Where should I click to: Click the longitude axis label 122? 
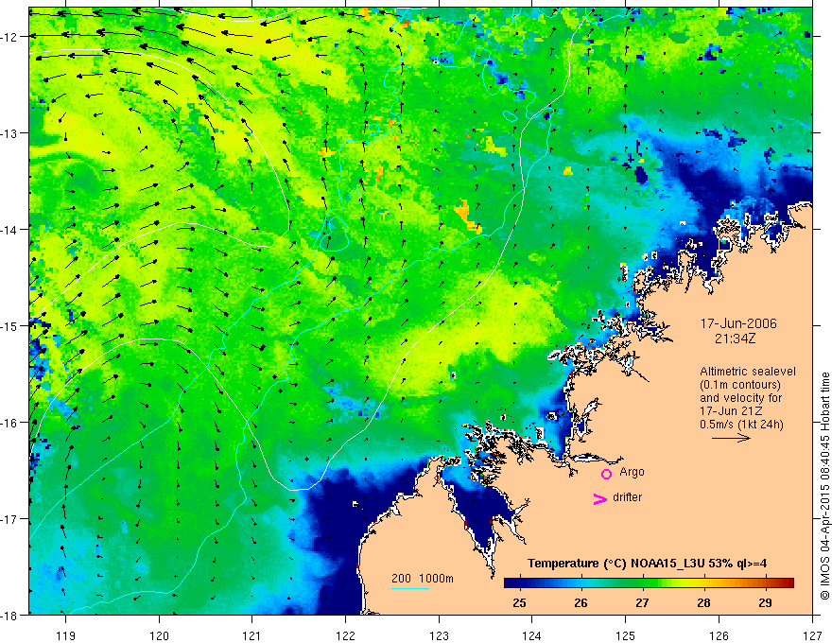click(x=345, y=635)
